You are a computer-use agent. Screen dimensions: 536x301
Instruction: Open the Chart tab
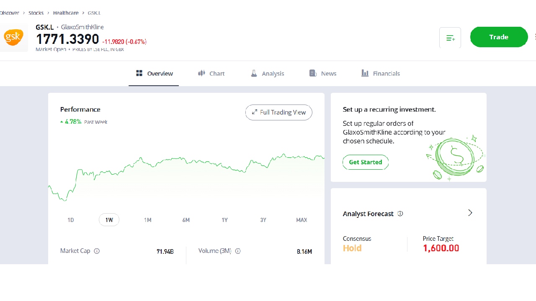click(x=211, y=74)
